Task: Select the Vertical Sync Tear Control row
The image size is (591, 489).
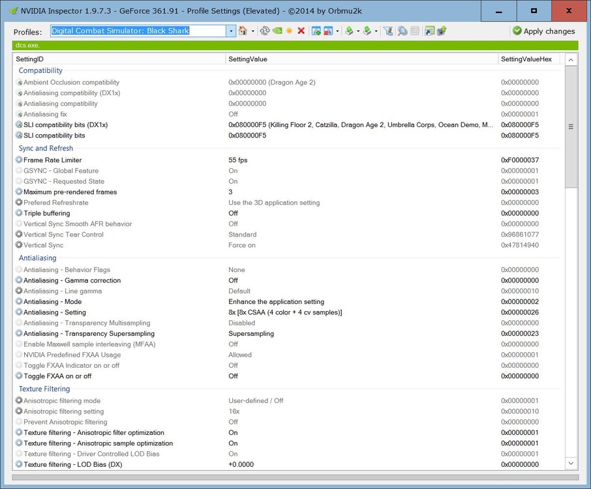Action: click(x=289, y=234)
